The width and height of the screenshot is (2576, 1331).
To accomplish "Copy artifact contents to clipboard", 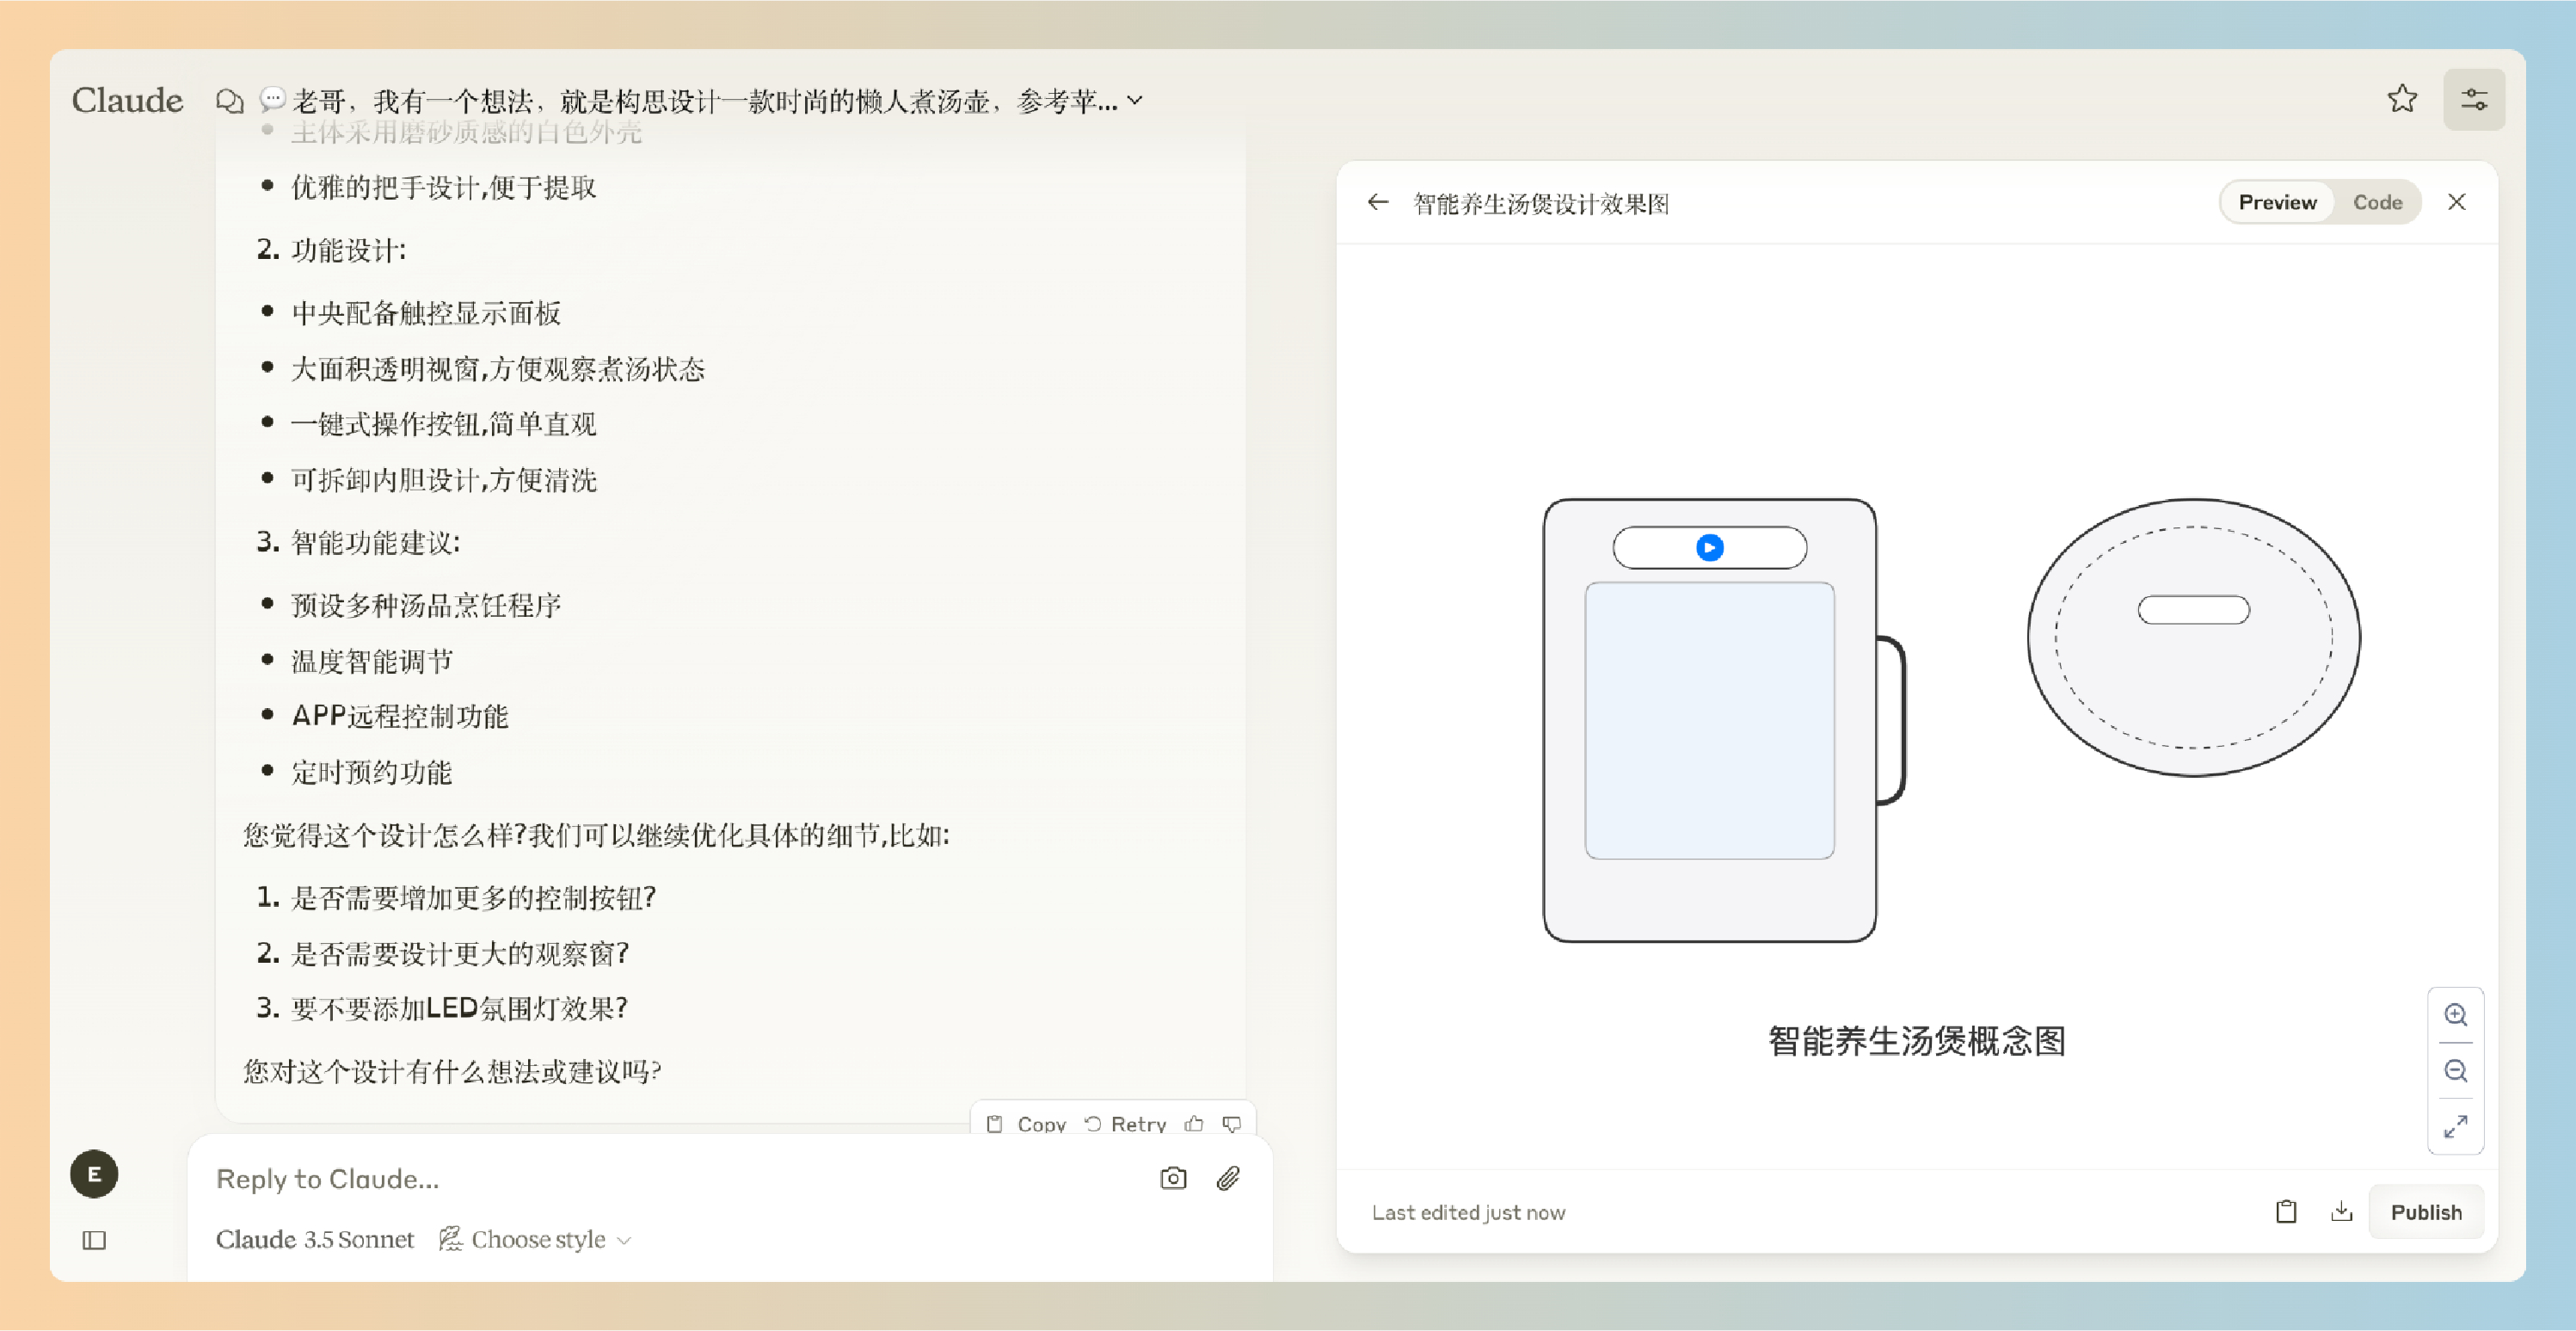I will (2286, 1212).
